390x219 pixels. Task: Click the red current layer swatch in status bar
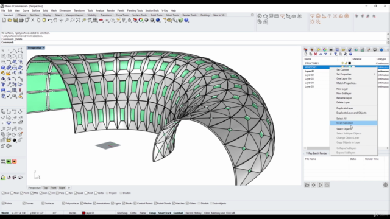point(83,213)
